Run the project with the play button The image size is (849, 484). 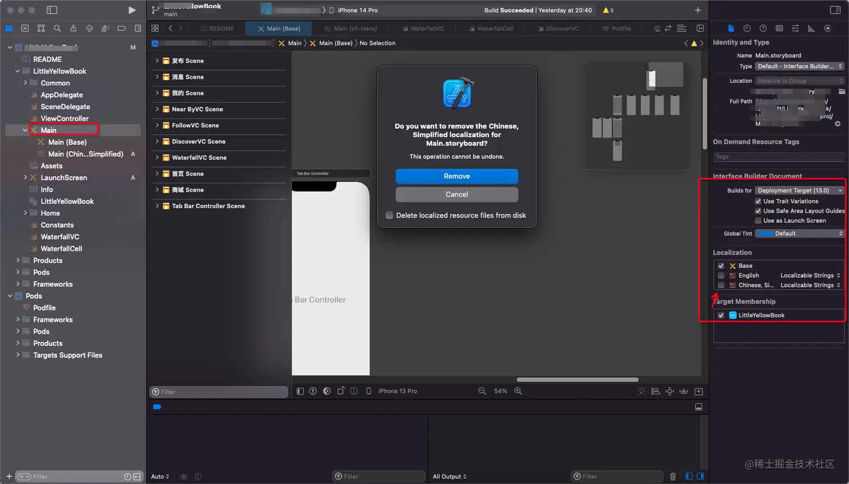[x=132, y=10]
